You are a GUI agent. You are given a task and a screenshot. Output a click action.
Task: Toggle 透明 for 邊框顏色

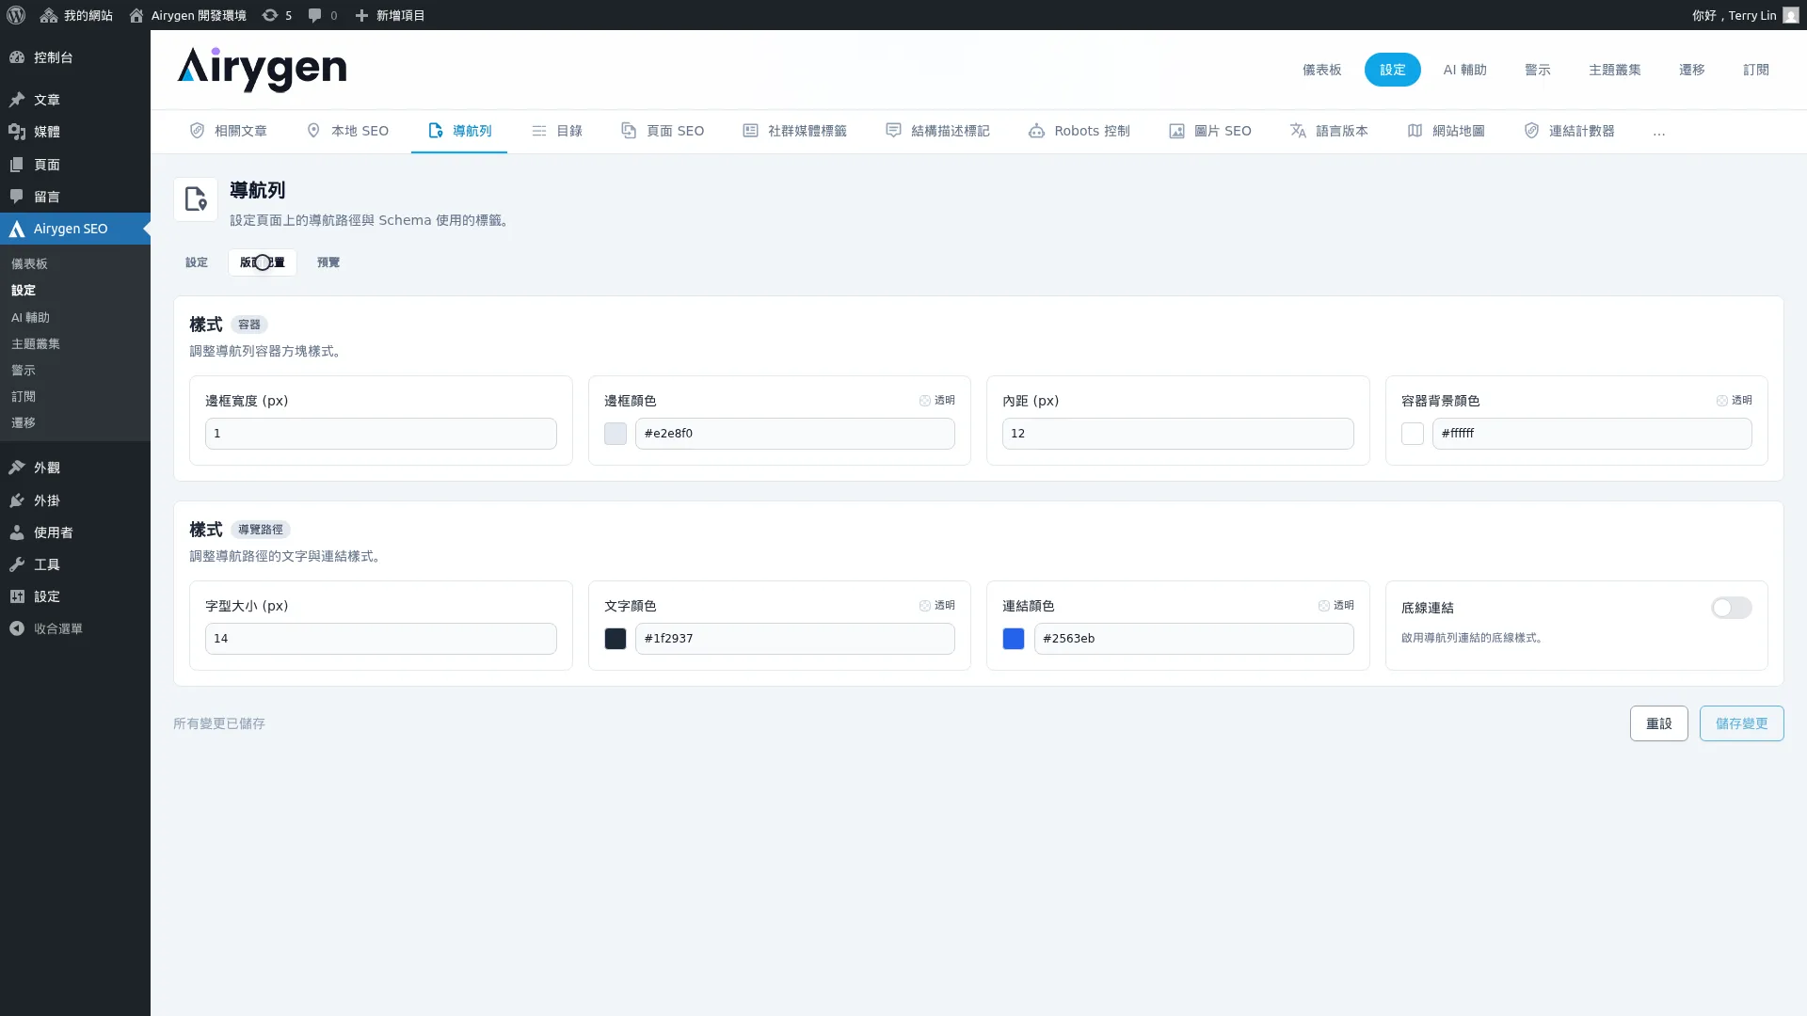(x=937, y=401)
